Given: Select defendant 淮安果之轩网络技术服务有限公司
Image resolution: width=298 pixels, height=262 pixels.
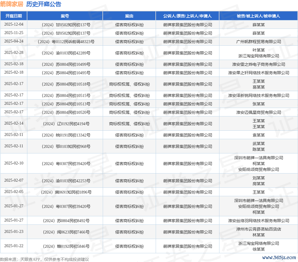Looking at the screenshot, I should point(258,73).
